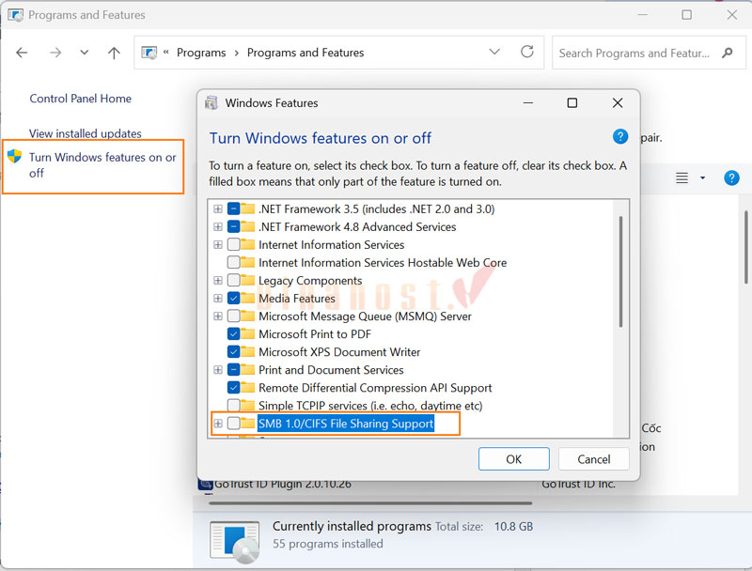The width and height of the screenshot is (752, 571).
Task: Click Control Panel icon in address bar
Action: 149,53
